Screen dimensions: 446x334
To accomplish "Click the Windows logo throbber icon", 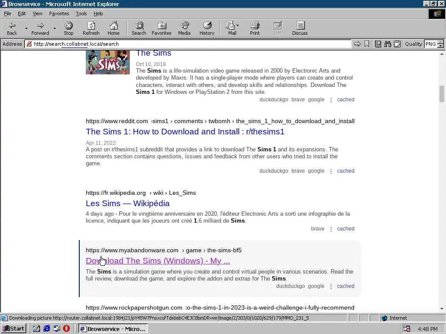I will tap(436, 13).
